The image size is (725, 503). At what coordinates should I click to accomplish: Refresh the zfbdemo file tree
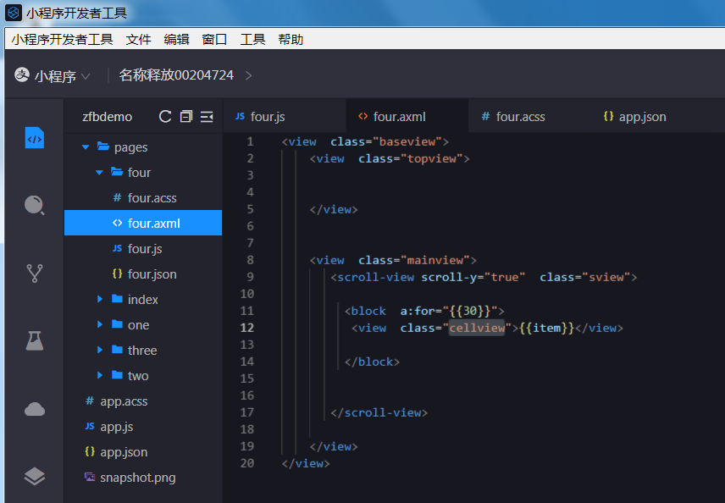tap(165, 117)
